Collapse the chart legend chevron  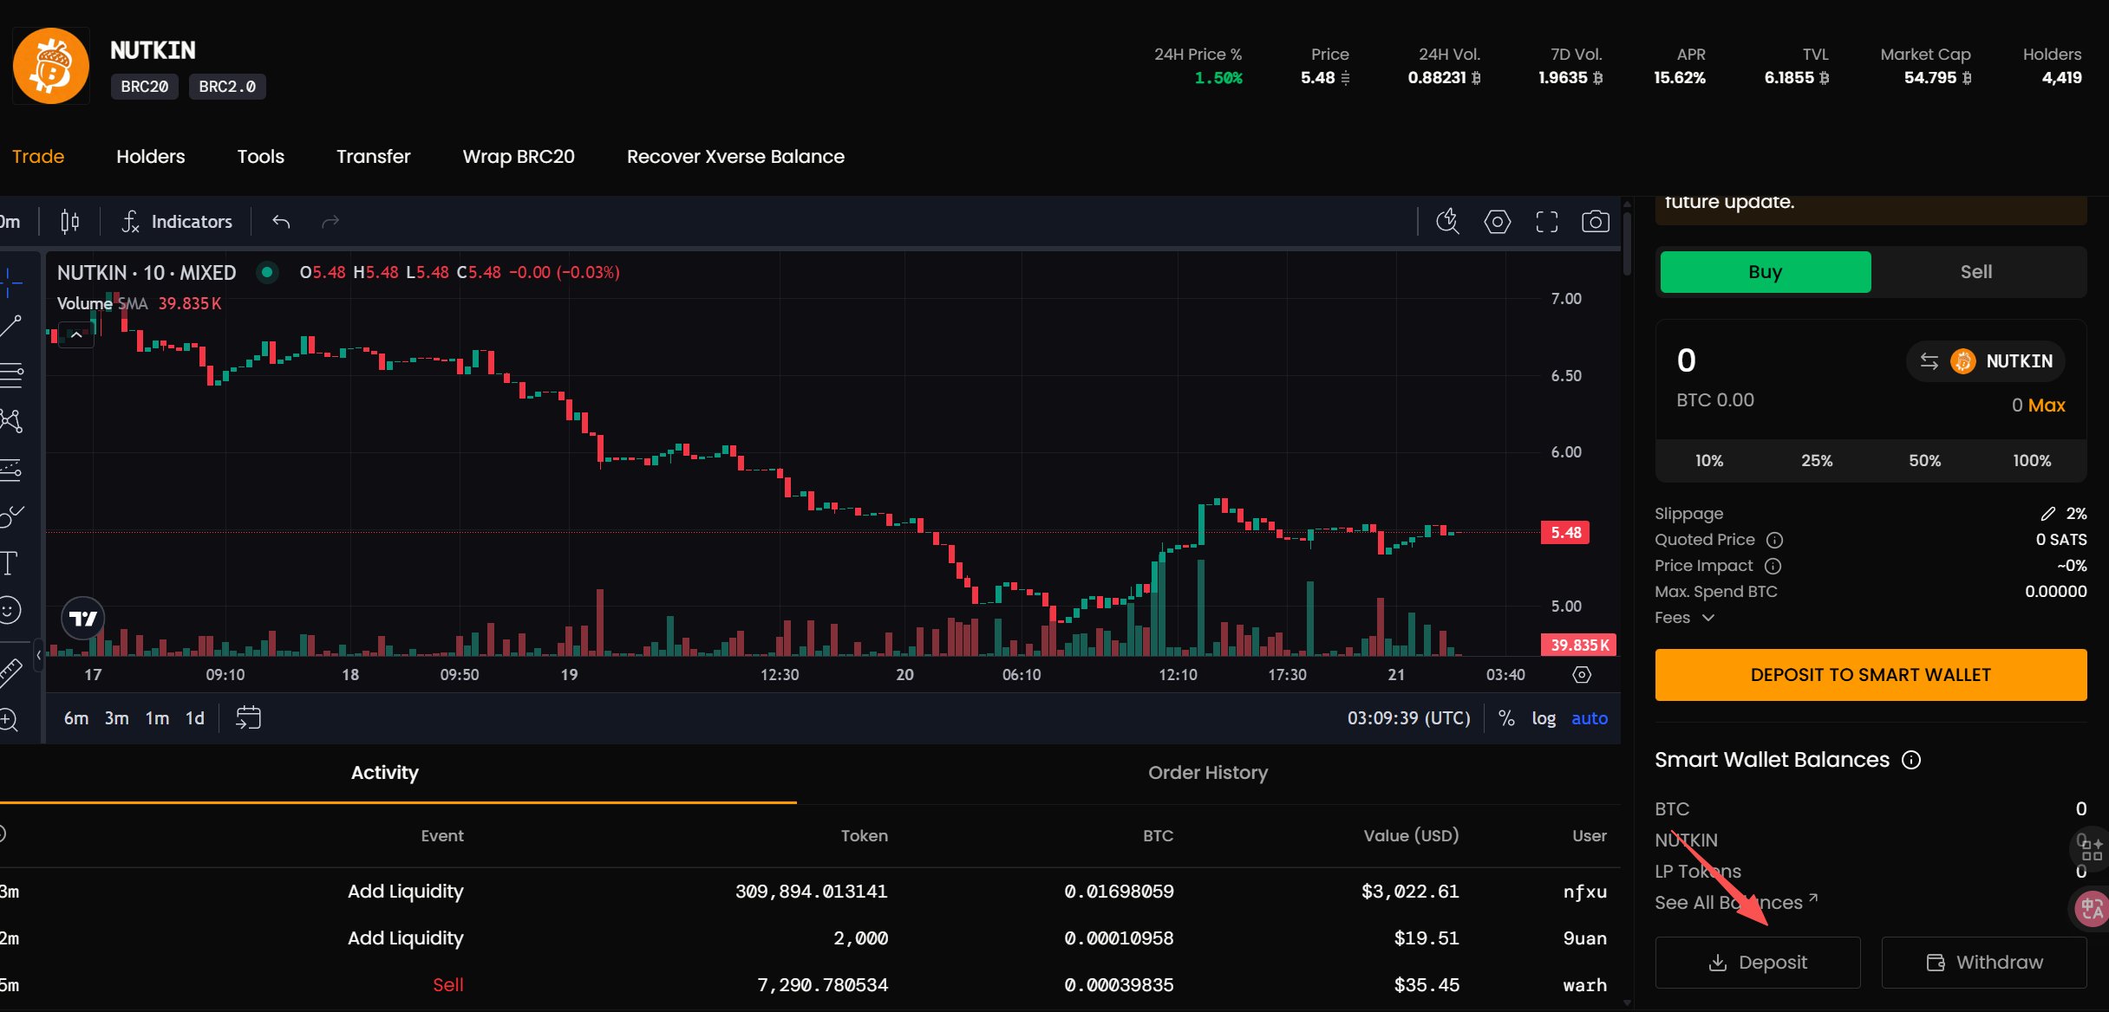pyautogui.click(x=76, y=334)
